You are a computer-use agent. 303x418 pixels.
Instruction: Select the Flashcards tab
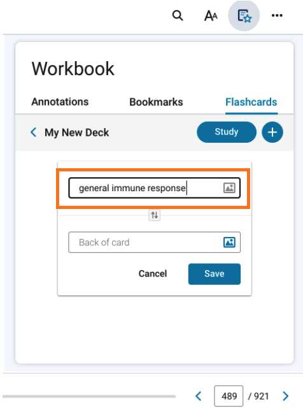(x=251, y=102)
